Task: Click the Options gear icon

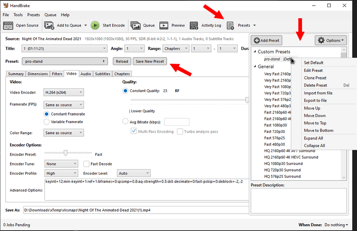Action: click(x=321, y=40)
